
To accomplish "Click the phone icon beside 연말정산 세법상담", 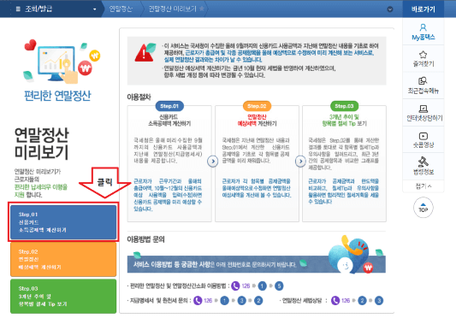I will click(335, 300).
